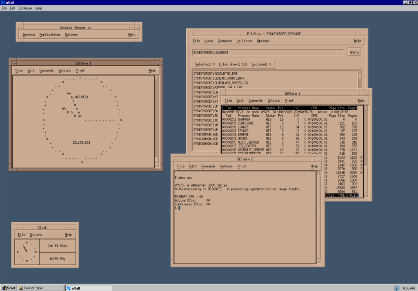Open the Configure menu in eXalt menu bar

pos(25,8)
